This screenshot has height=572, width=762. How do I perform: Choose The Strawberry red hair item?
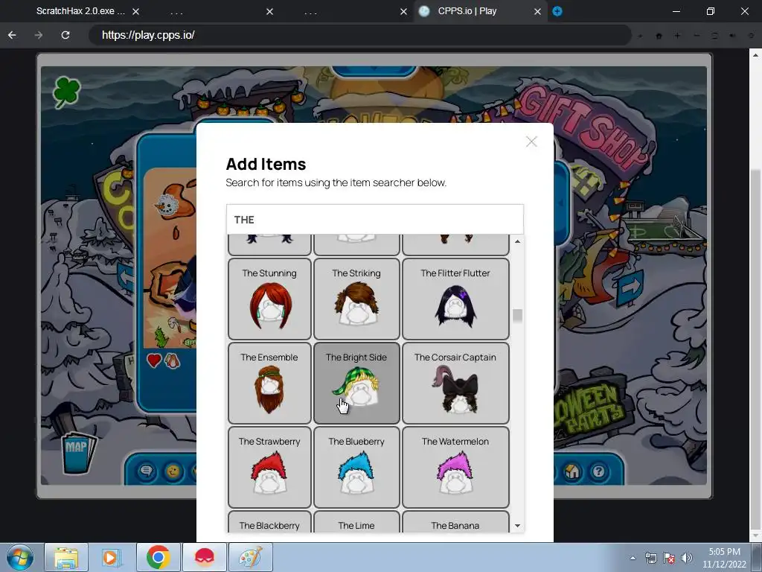point(269,467)
